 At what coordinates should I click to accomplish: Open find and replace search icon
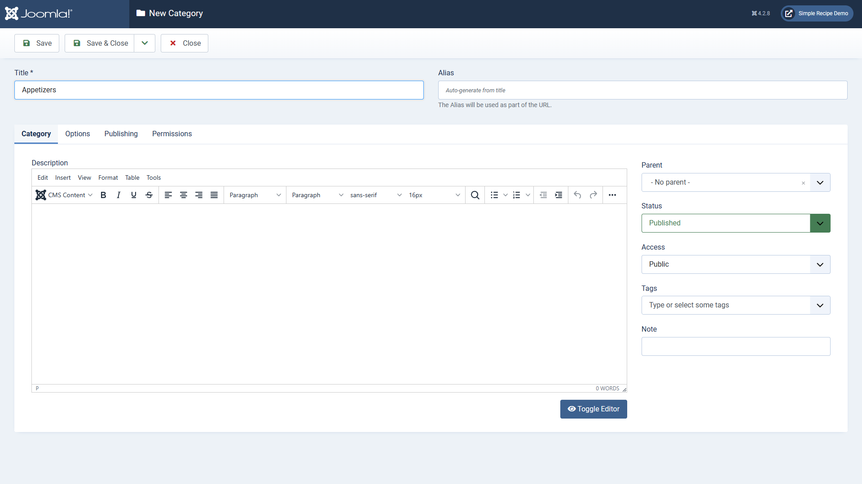[x=475, y=195]
